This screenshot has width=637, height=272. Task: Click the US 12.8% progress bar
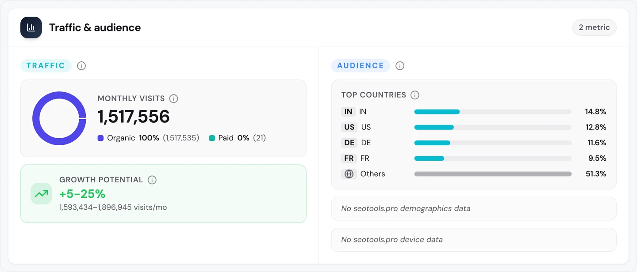click(493, 127)
